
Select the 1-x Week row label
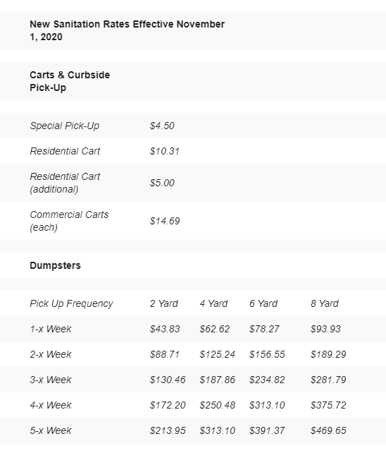tap(51, 329)
